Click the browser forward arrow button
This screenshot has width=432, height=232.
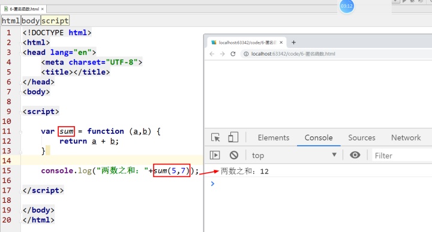click(223, 54)
